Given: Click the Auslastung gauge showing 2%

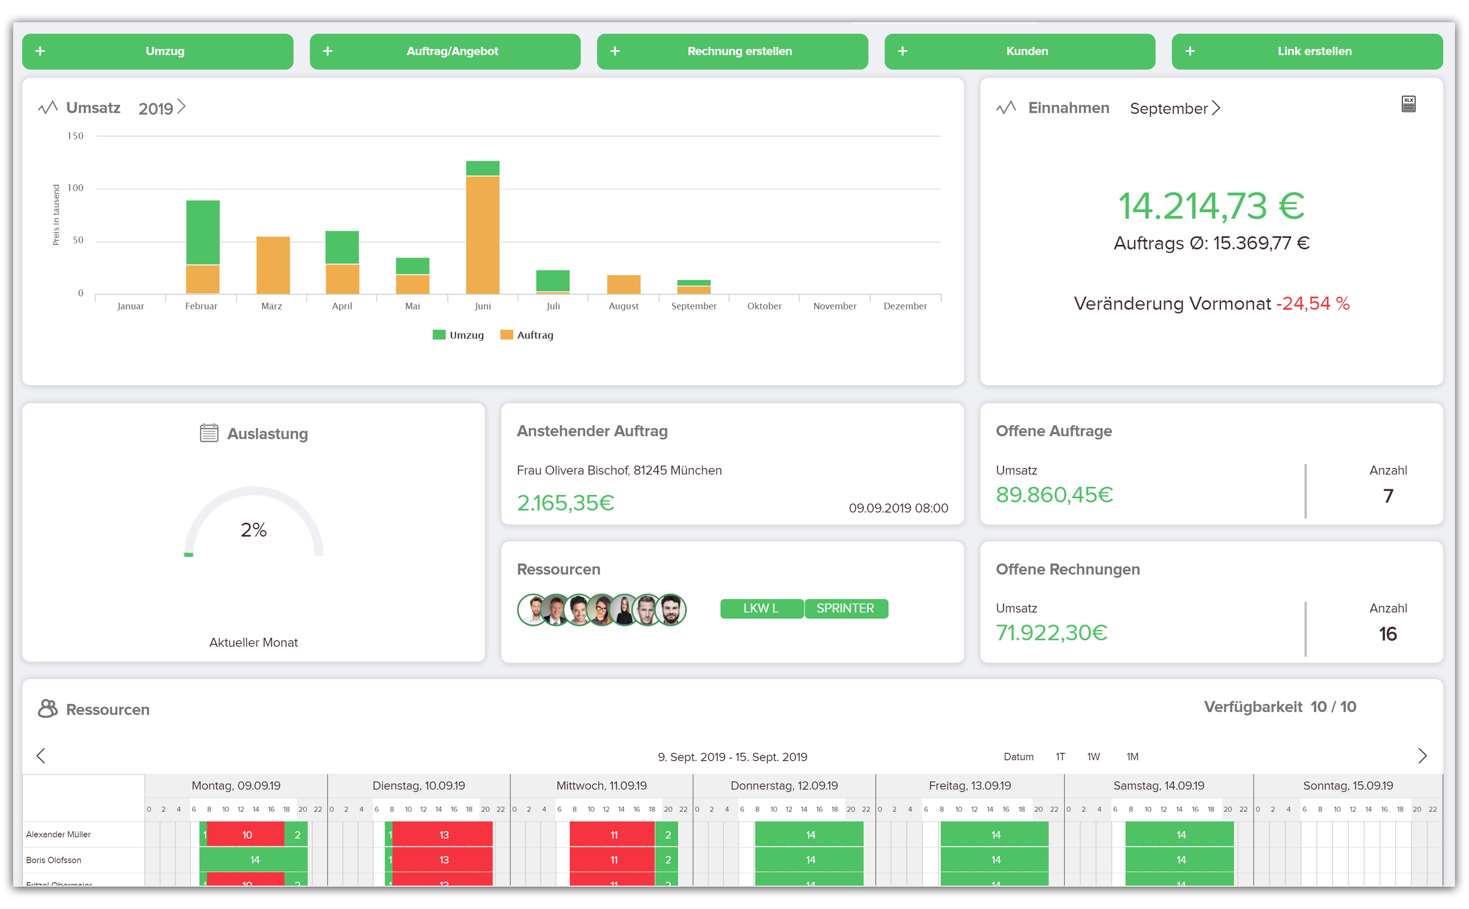Looking at the screenshot, I should pyautogui.click(x=254, y=529).
